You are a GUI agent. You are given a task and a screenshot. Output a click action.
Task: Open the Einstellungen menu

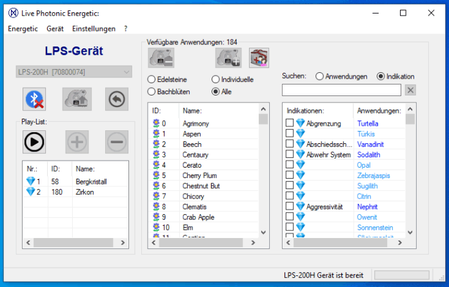[x=94, y=29]
